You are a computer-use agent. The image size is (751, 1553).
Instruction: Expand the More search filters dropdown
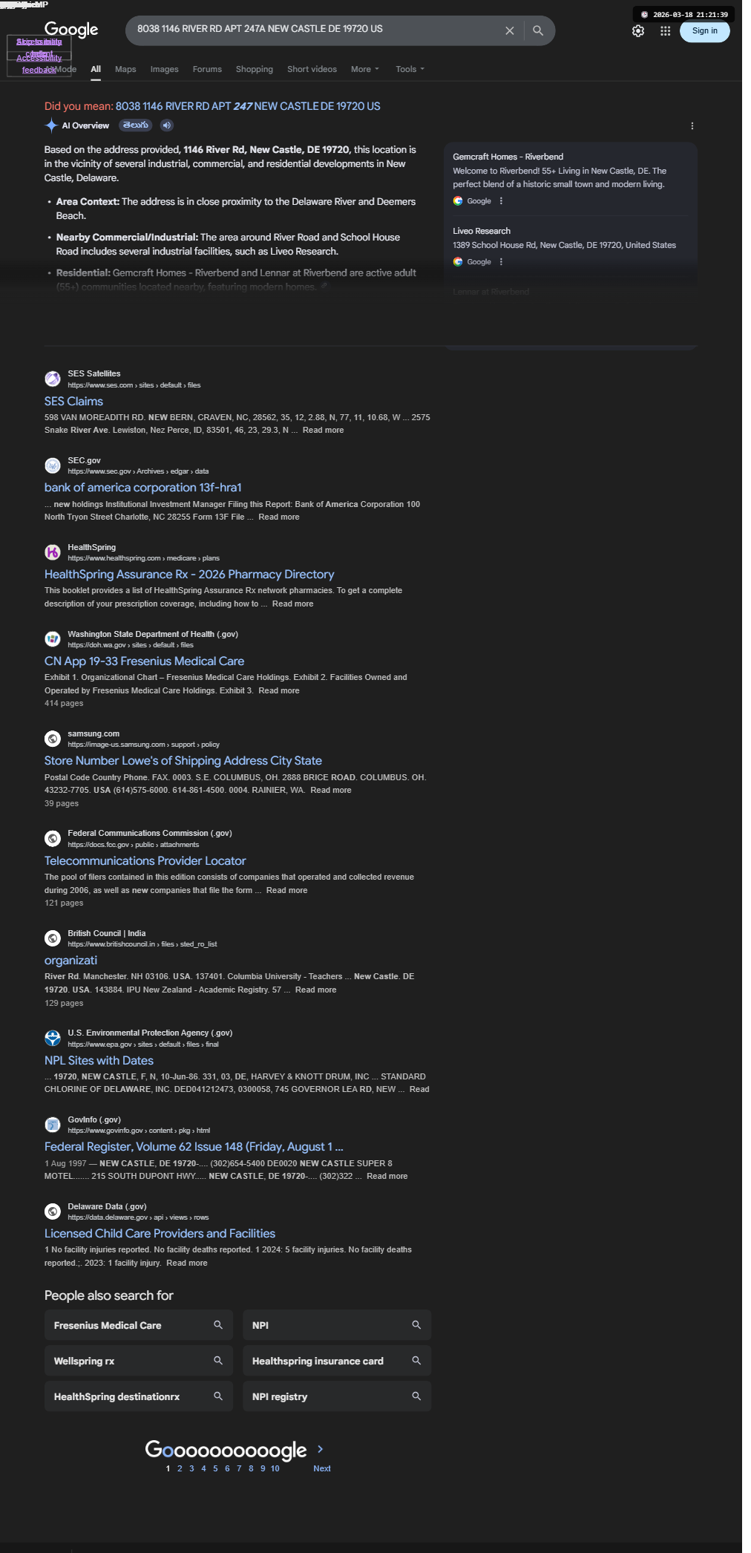[x=365, y=69]
